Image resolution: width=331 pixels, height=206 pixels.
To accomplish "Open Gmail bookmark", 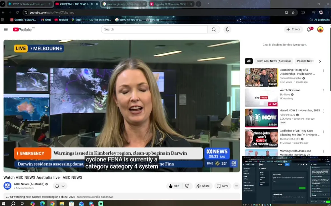I will point(46,20).
